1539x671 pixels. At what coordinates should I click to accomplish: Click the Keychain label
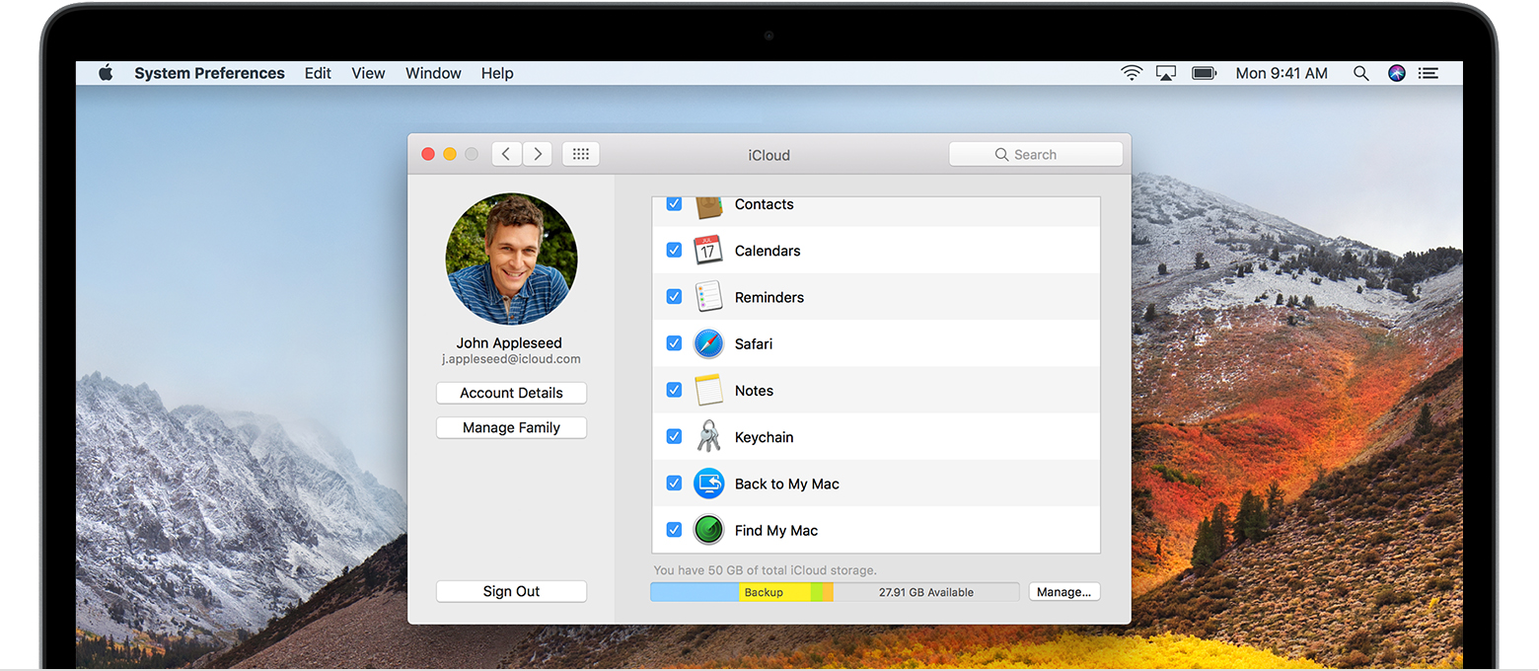tap(764, 437)
